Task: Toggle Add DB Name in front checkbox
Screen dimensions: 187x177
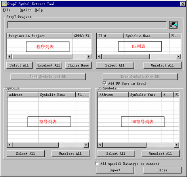Action: [105, 84]
